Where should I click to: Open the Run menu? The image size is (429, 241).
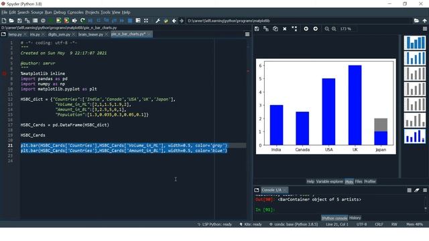coord(48,12)
